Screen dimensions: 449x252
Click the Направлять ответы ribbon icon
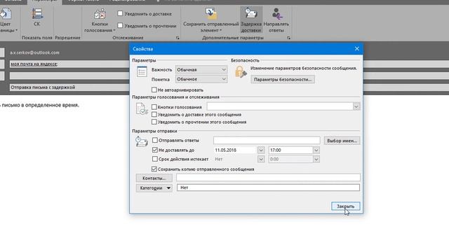(276, 13)
